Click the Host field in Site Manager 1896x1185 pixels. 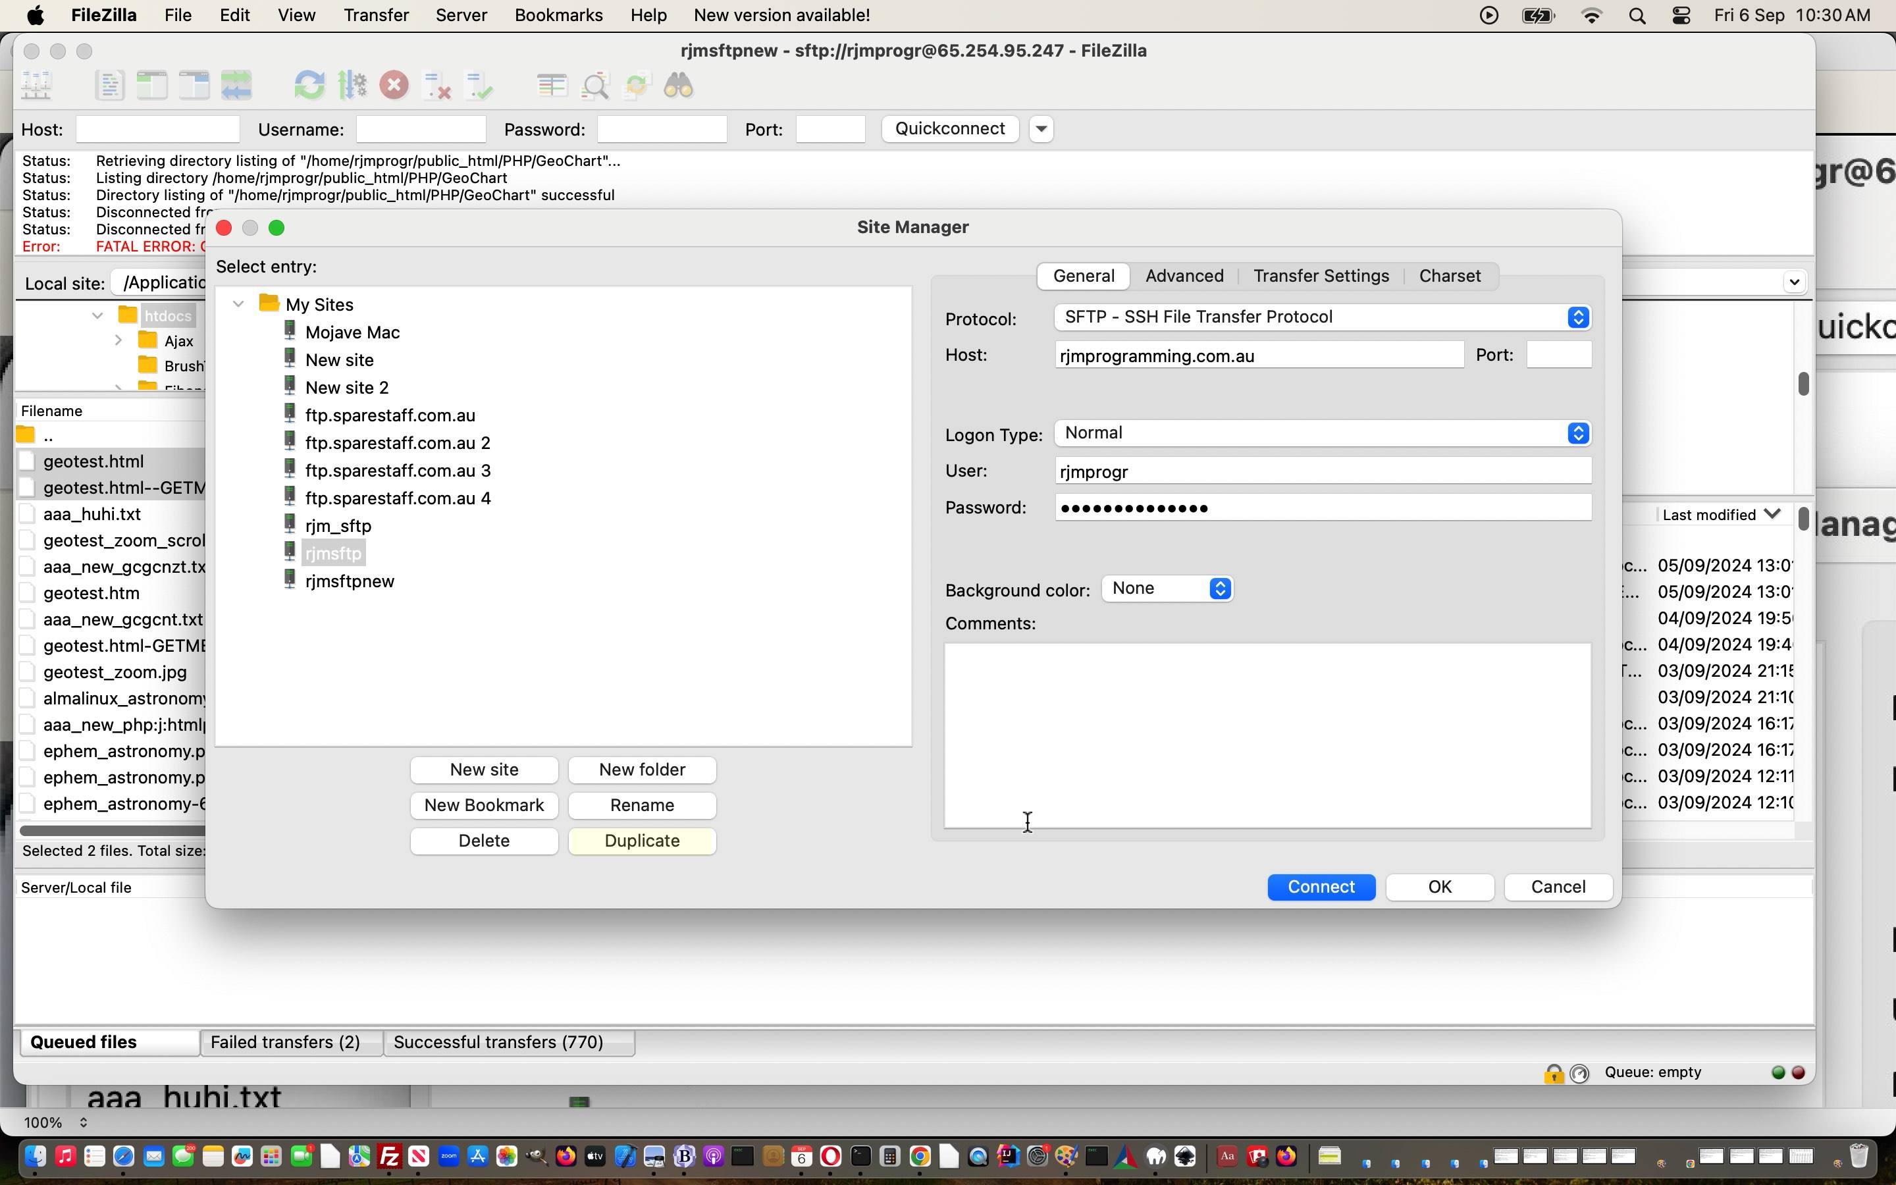click(1259, 355)
